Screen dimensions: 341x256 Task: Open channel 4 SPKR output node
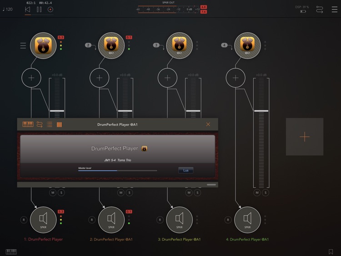pos(247,220)
